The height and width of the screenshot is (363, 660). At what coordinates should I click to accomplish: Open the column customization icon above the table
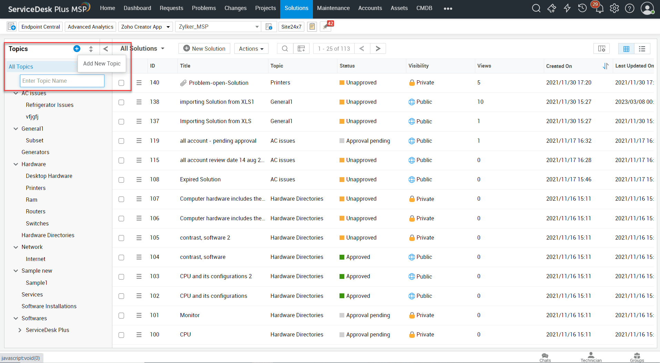601,48
